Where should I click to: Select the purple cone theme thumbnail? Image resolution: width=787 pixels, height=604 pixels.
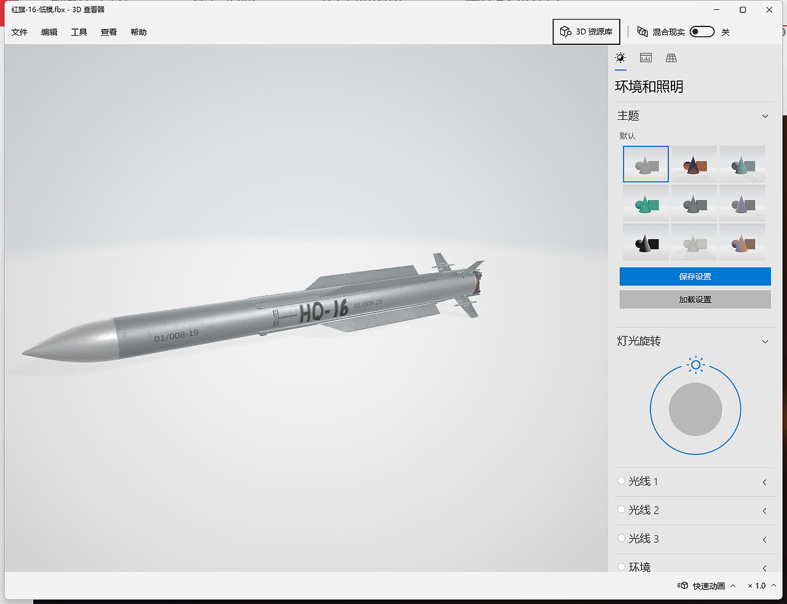pyautogui.click(x=742, y=203)
